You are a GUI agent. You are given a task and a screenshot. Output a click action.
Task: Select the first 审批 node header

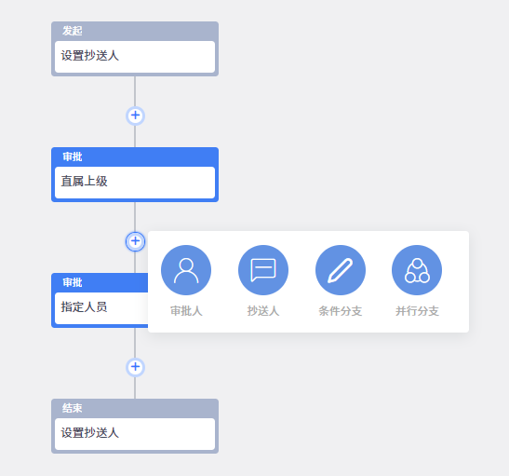point(135,156)
